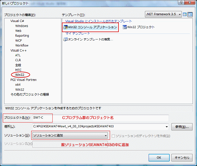The width and height of the screenshot is (197, 166).
Task: Select その他のプロジェクトの種類 node
Action: coord(30,94)
